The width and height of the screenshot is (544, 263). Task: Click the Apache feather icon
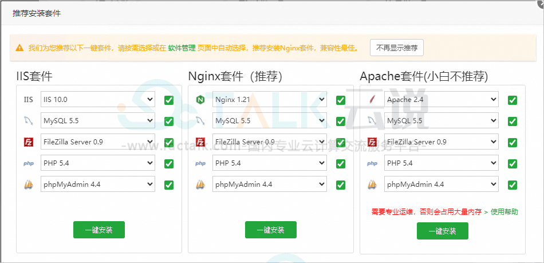[x=372, y=100]
